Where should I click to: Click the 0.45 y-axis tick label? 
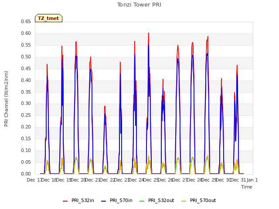[26, 68]
